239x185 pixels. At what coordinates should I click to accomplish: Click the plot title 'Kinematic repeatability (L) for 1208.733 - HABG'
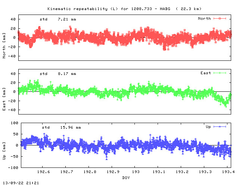tap(109, 9)
